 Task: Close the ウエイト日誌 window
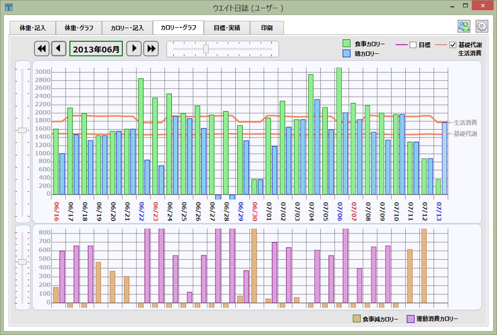point(483,6)
